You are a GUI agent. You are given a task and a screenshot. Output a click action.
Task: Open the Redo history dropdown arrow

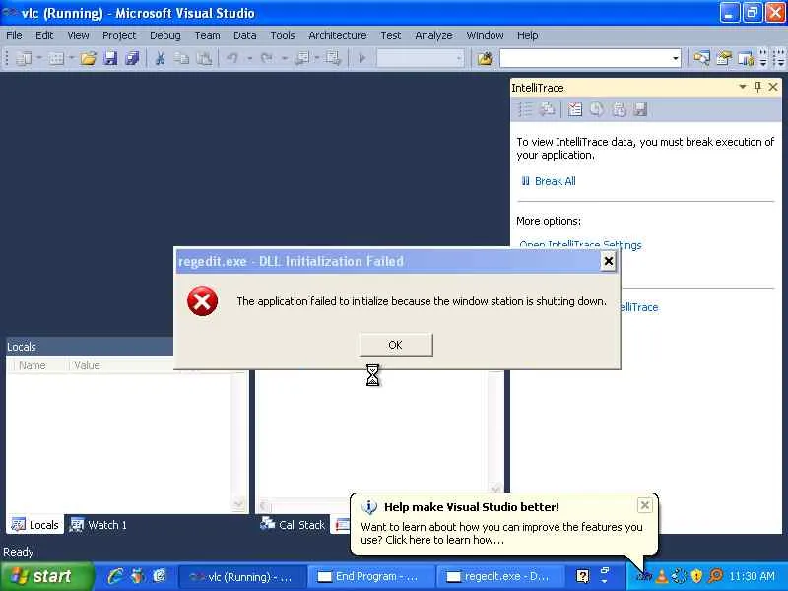click(x=284, y=59)
